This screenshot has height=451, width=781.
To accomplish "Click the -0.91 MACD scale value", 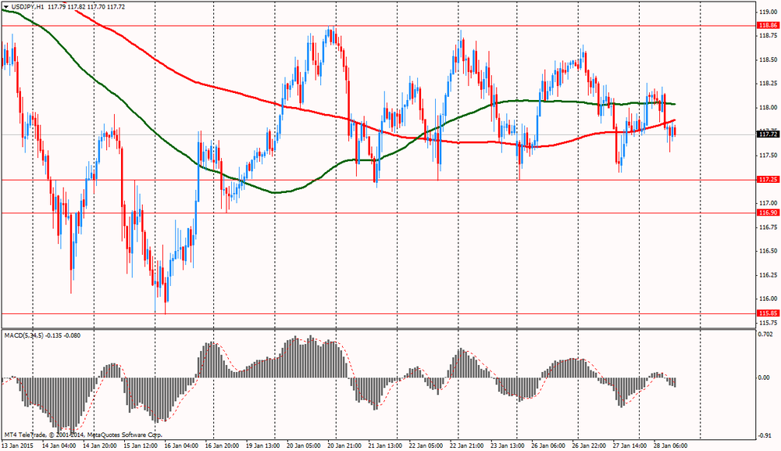I will (768, 436).
